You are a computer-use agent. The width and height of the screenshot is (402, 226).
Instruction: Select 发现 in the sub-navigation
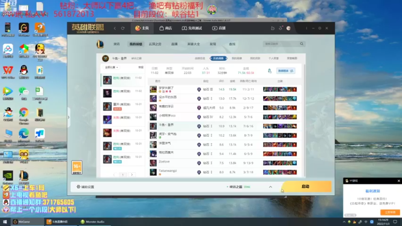pyautogui.click(x=213, y=44)
